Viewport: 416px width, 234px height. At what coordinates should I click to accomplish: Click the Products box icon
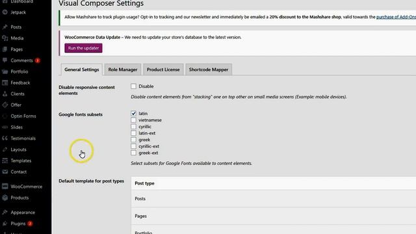(5, 198)
